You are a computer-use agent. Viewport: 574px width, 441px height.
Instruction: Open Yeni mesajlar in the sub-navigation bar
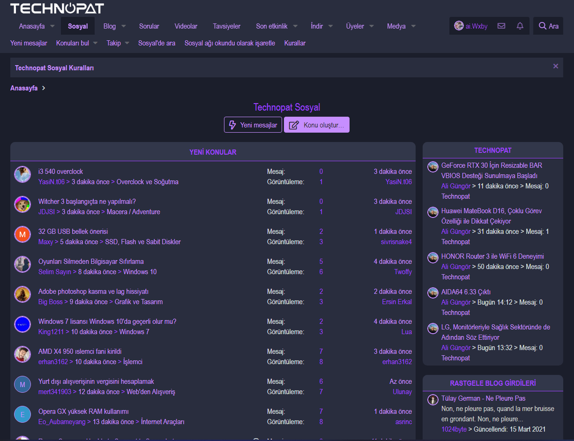click(29, 43)
